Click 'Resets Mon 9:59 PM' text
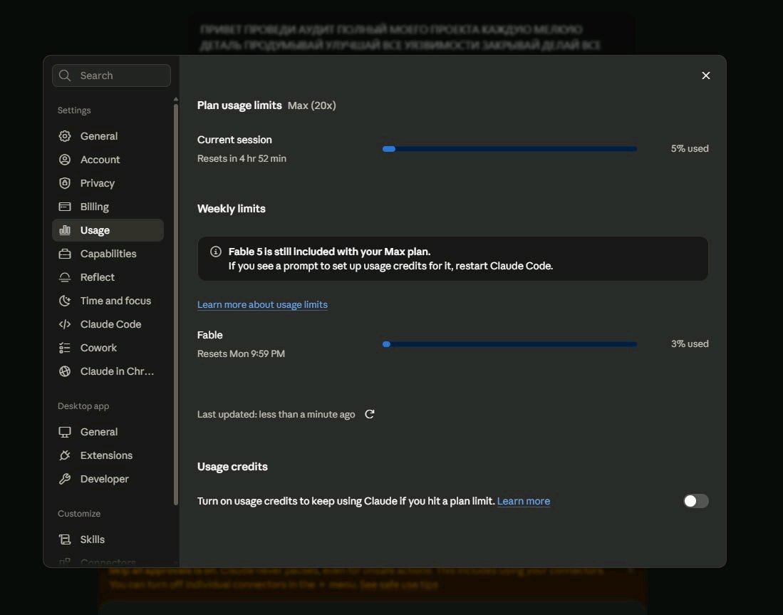 tap(241, 353)
